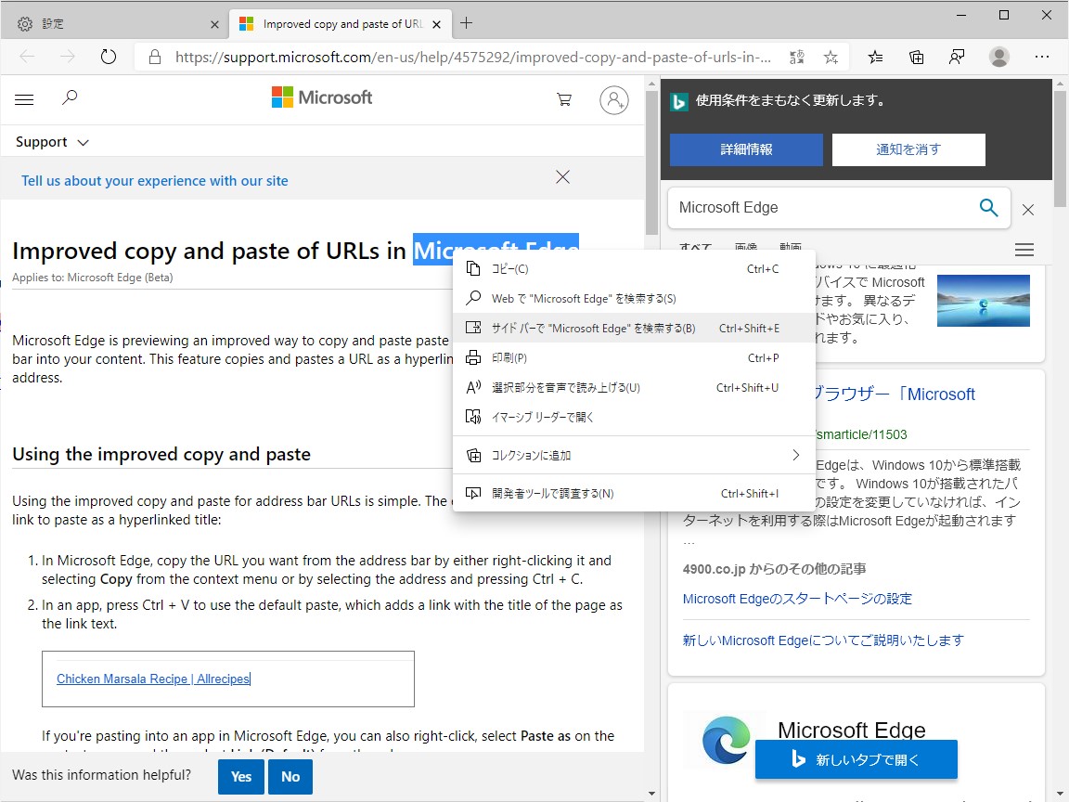Image resolution: width=1069 pixels, height=802 pixels.
Task: Click the print icon in context menu
Action: point(473,357)
